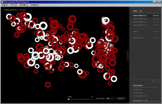This screenshot has width=162, height=104.
Task: Open the NAVER BLOG link
Action: tap(138, 90)
